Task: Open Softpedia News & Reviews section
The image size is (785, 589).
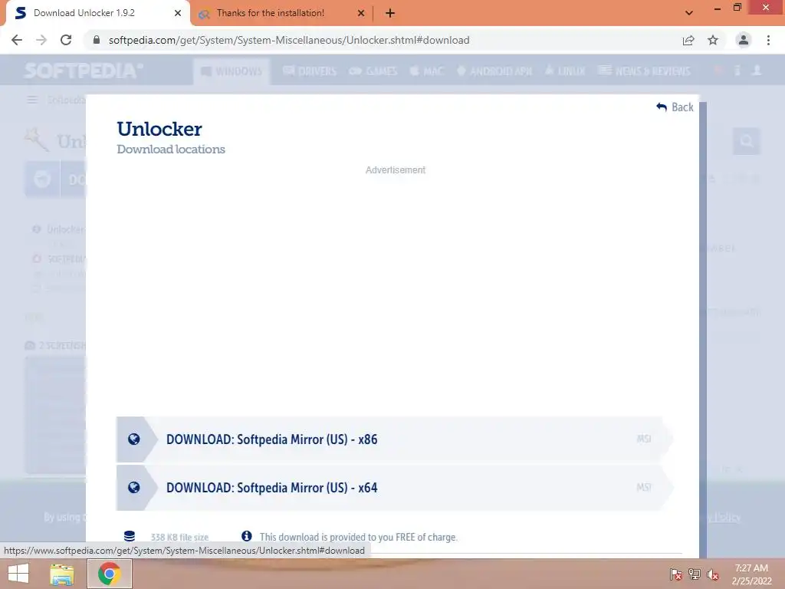Action: [x=644, y=71]
